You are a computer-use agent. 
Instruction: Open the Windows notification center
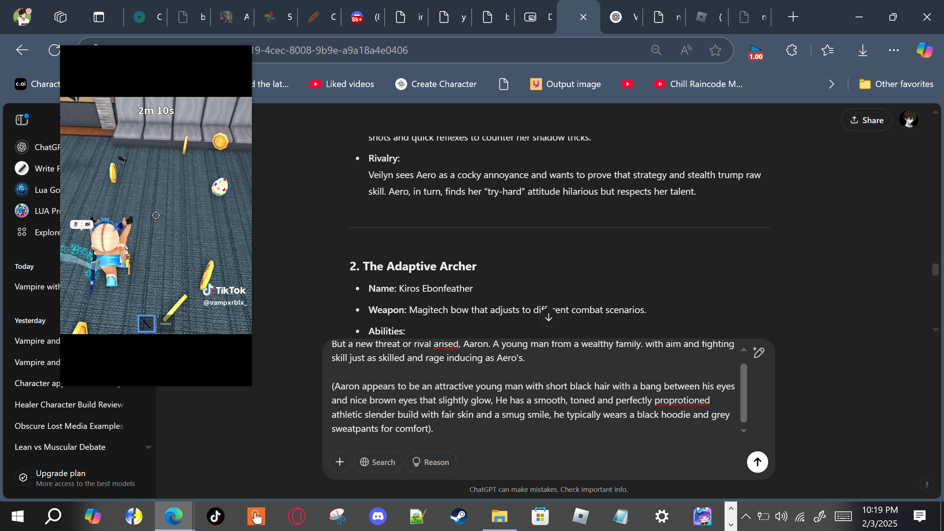920,516
